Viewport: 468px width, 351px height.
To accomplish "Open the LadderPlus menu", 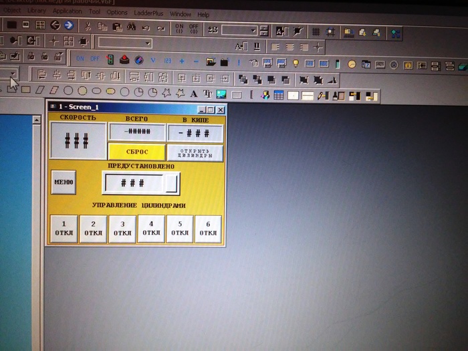I will coord(148,13).
